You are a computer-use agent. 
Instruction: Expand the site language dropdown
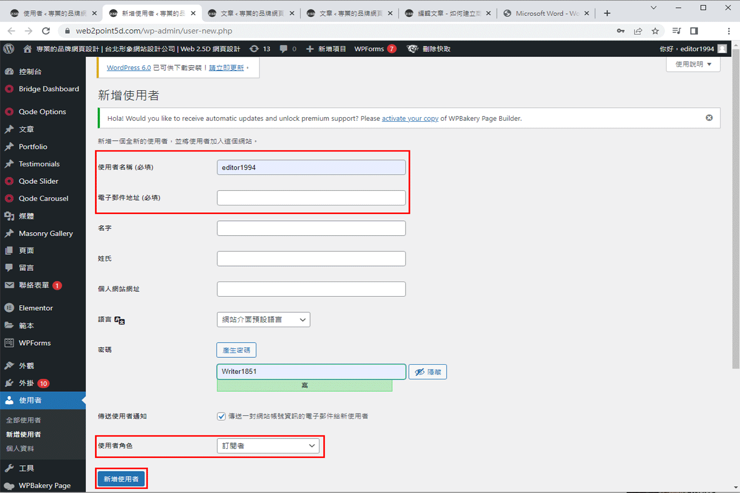pyautogui.click(x=263, y=319)
